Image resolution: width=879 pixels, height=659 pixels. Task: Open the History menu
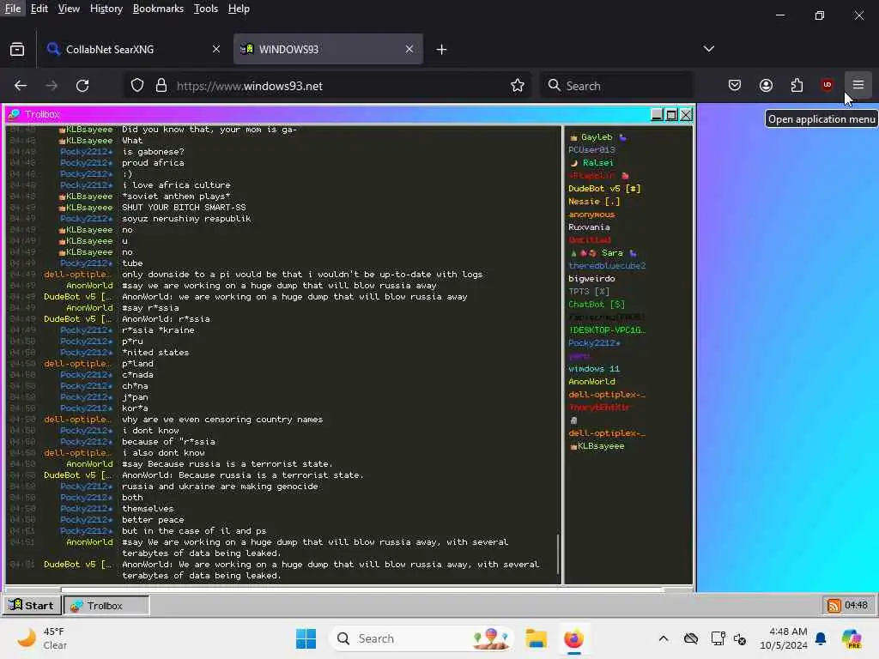click(106, 9)
